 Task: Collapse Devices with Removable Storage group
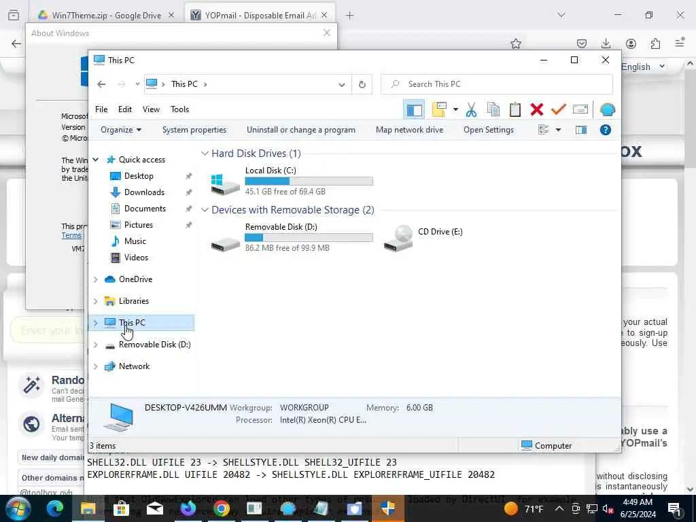click(x=205, y=210)
